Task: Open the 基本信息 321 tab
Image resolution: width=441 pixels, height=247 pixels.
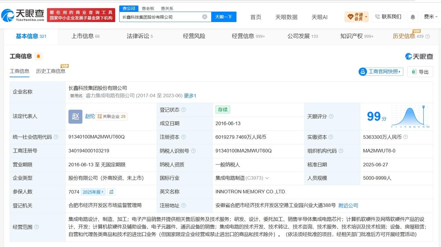Action: [x=31, y=36]
